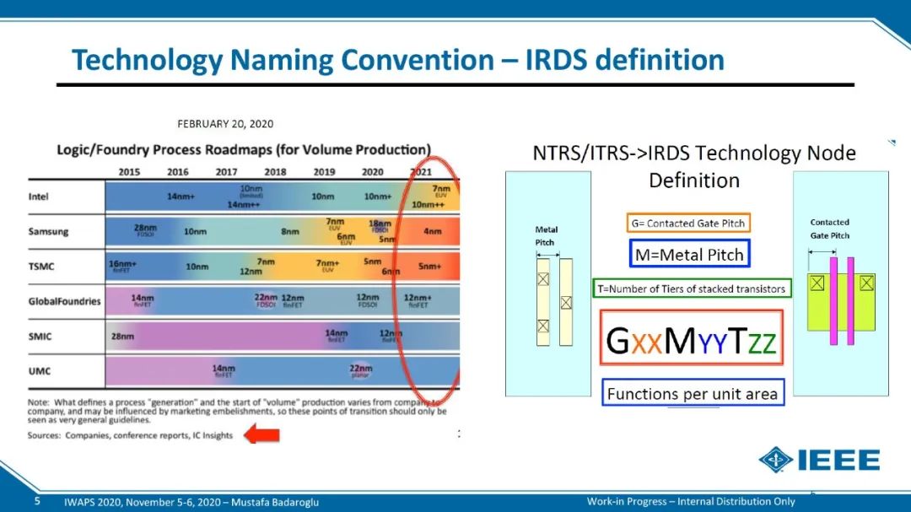Click the green 'T=Number of Tiers of stacked transistors' box
The image size is (911, 512).
point(692,288)
